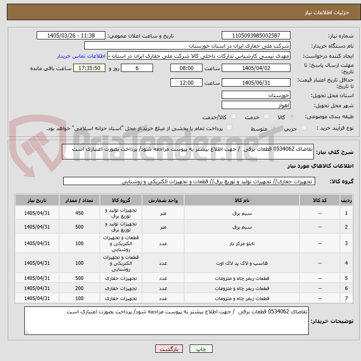Screen dimensions: 361x361
Task: Click the group تجهیزات حفاری in row 5
Action: pos(121,278)
